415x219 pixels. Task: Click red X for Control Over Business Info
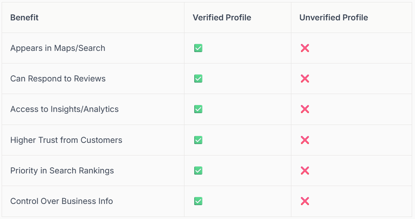305,201
